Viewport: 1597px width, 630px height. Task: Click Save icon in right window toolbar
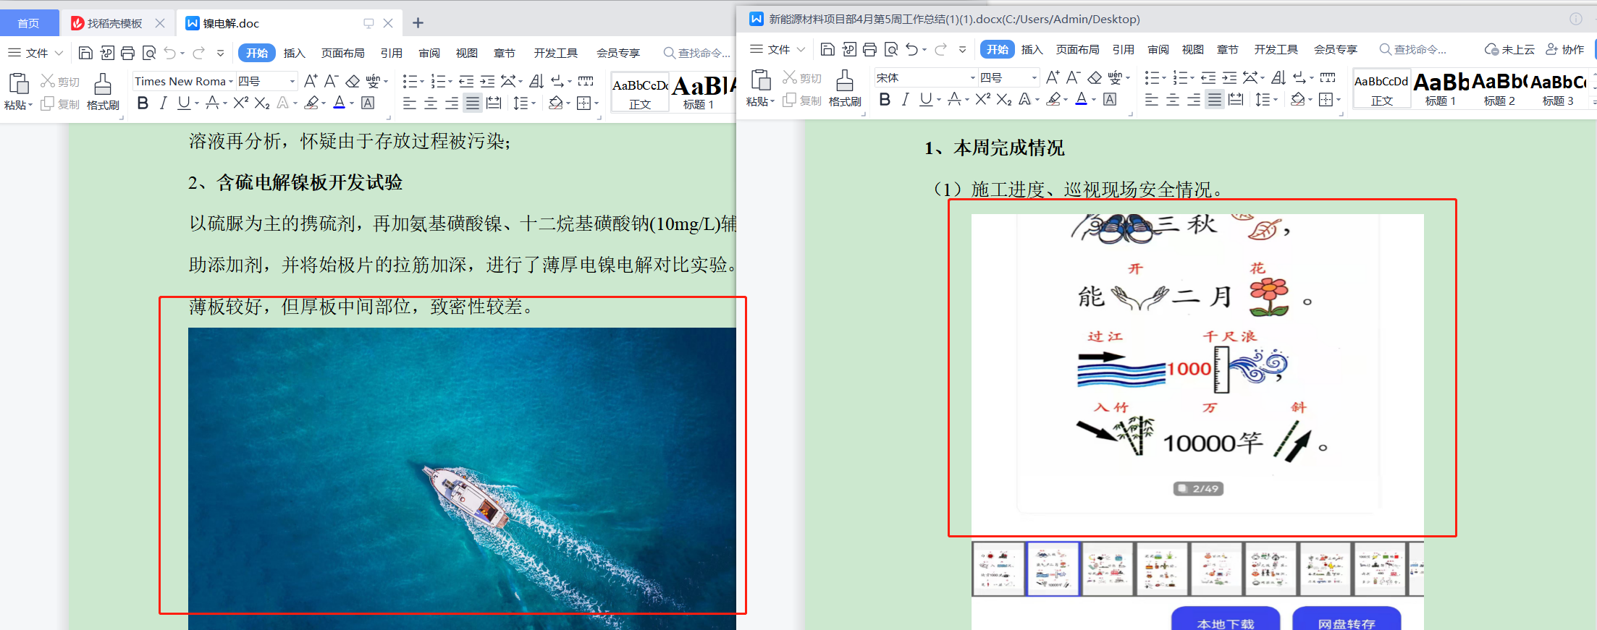point(827,49)
